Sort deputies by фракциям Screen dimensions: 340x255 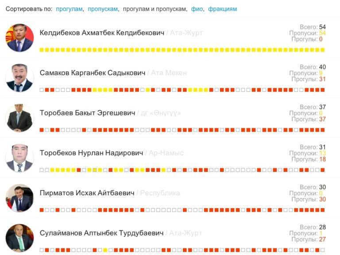click(222, 9)
